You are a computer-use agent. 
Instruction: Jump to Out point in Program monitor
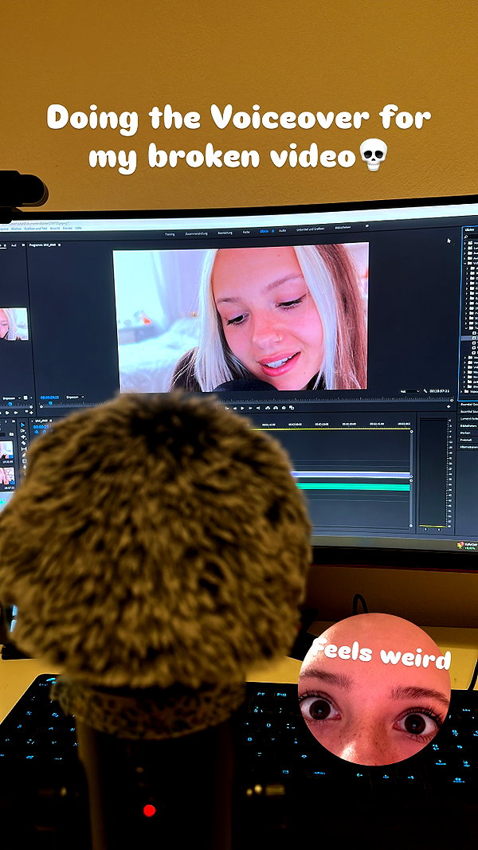[258, 408]
